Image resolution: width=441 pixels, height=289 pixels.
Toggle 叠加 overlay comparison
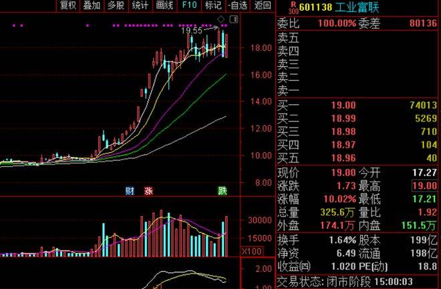point(92,6)
